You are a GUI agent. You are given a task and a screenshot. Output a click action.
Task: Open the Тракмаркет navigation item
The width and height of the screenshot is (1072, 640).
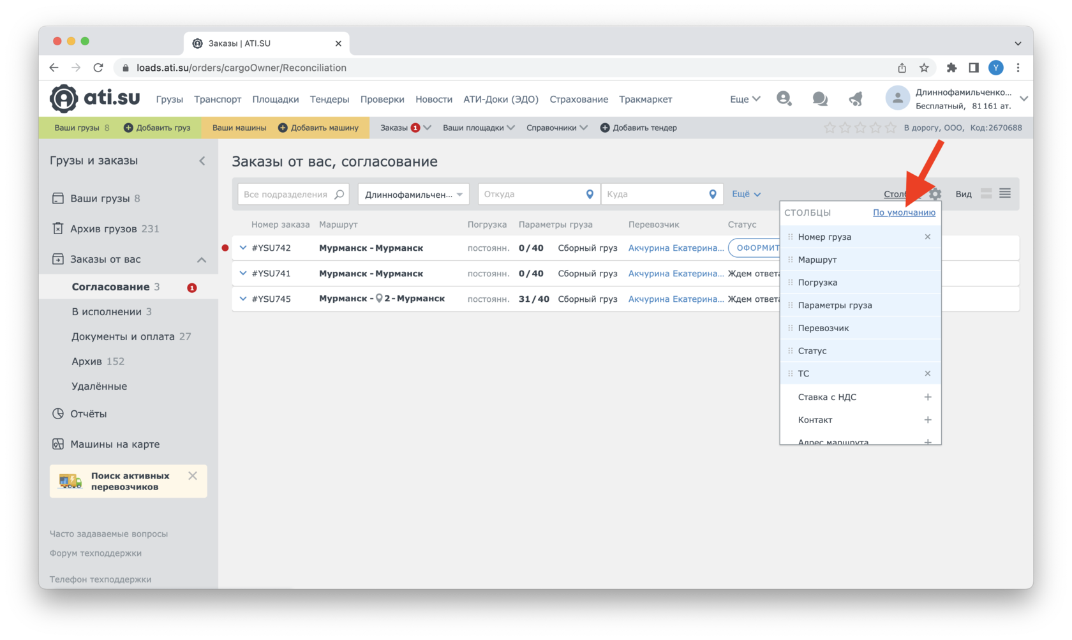[645, 99]
